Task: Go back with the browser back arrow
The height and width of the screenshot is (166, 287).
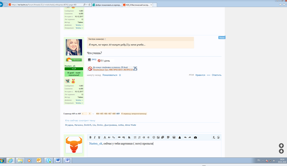Action: pos(1,4)
